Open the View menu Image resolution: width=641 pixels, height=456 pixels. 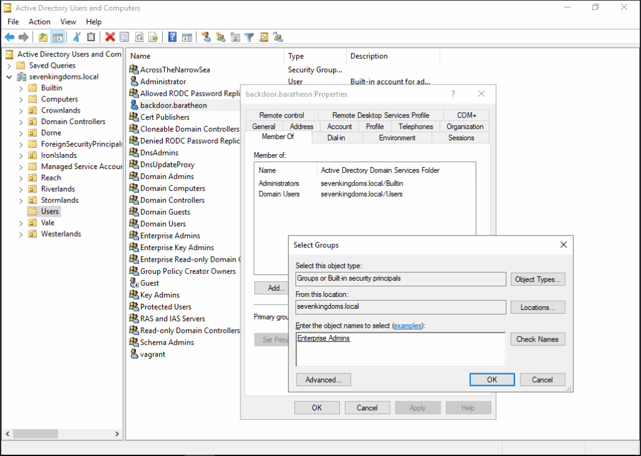68,22
